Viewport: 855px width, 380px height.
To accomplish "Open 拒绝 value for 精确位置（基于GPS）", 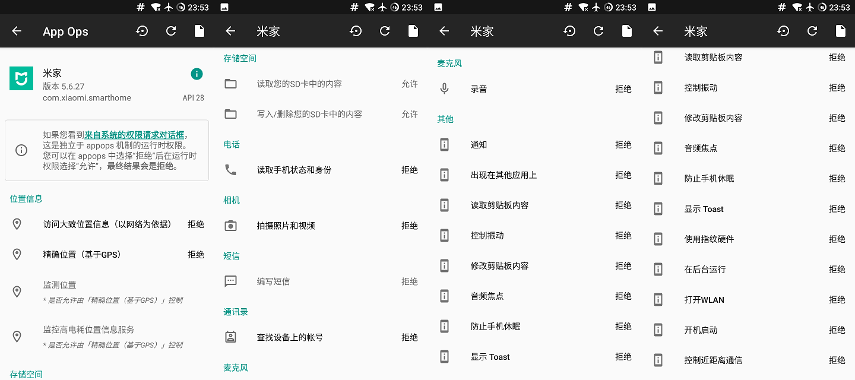I will point(196,255).
